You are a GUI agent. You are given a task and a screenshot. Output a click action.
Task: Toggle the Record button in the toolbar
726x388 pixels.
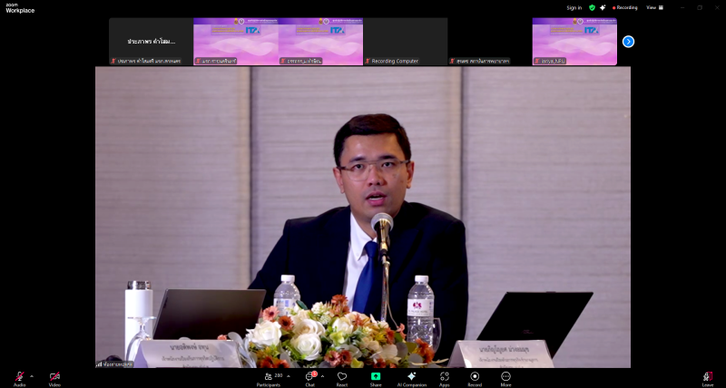[x=475, y=376]
